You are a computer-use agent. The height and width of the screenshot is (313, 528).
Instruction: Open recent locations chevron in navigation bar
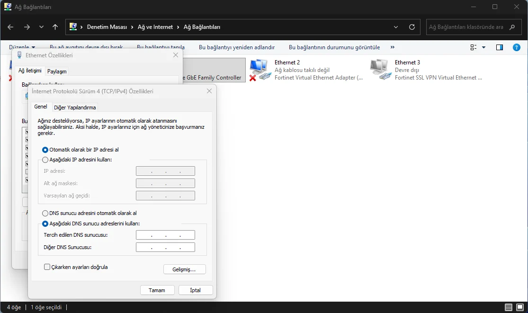[41, 27]
